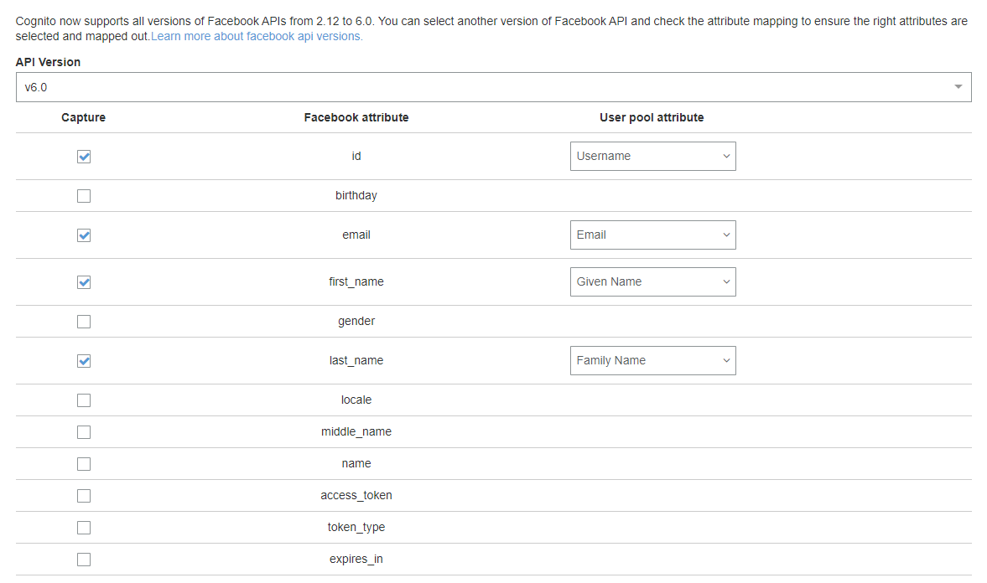Click the chevron on Family Name dropdown
987x583 pixels.
click(x=726, y=360)
